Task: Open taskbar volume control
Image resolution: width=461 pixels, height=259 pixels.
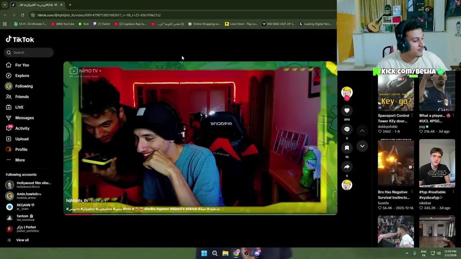Action: (x=439, y=253)
